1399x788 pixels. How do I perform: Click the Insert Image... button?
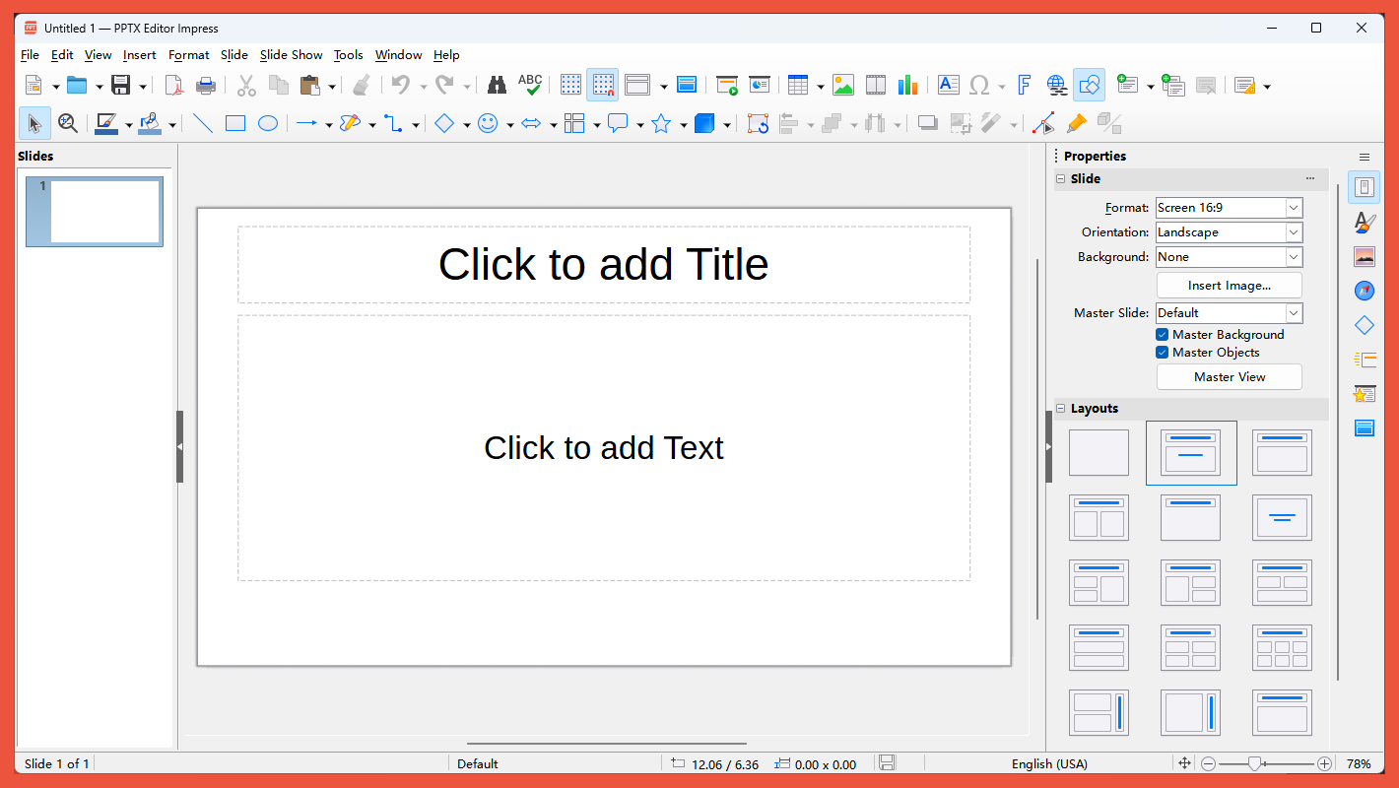click(x=1230, y=286)
